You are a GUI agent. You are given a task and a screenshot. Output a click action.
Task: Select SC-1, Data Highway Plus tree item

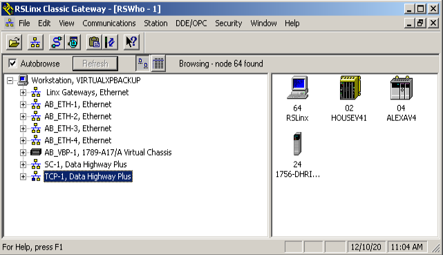(86, 164)
